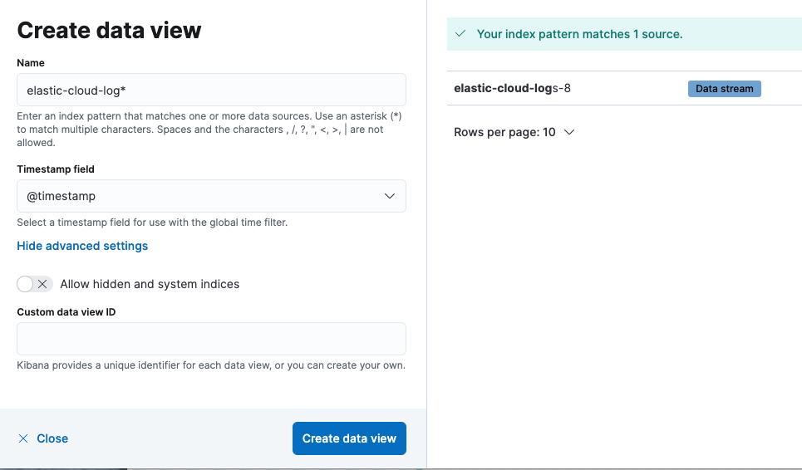This screenshot has height=470, width=802.
Task: Click the chevron arrow in the Timestamp field
Action: point(390,196)
